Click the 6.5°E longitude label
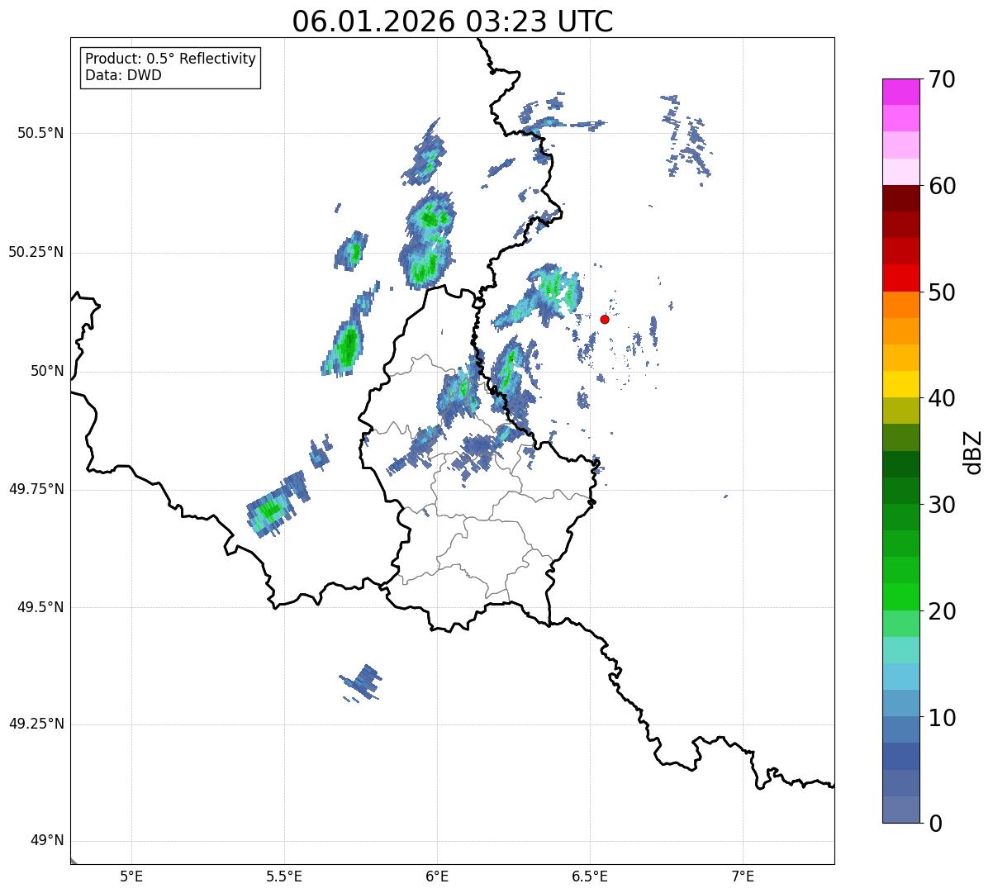This screenshot has height=893, width=993. point(590,876)
